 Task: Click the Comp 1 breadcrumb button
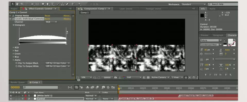coord(85,13)
